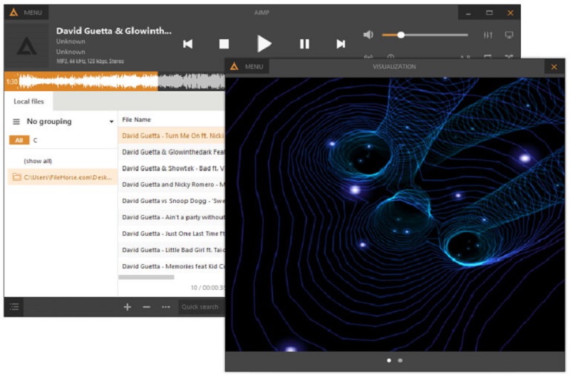
Task: Select 'David Guetta - Just One Last Time' row
Action: point(172,234)
